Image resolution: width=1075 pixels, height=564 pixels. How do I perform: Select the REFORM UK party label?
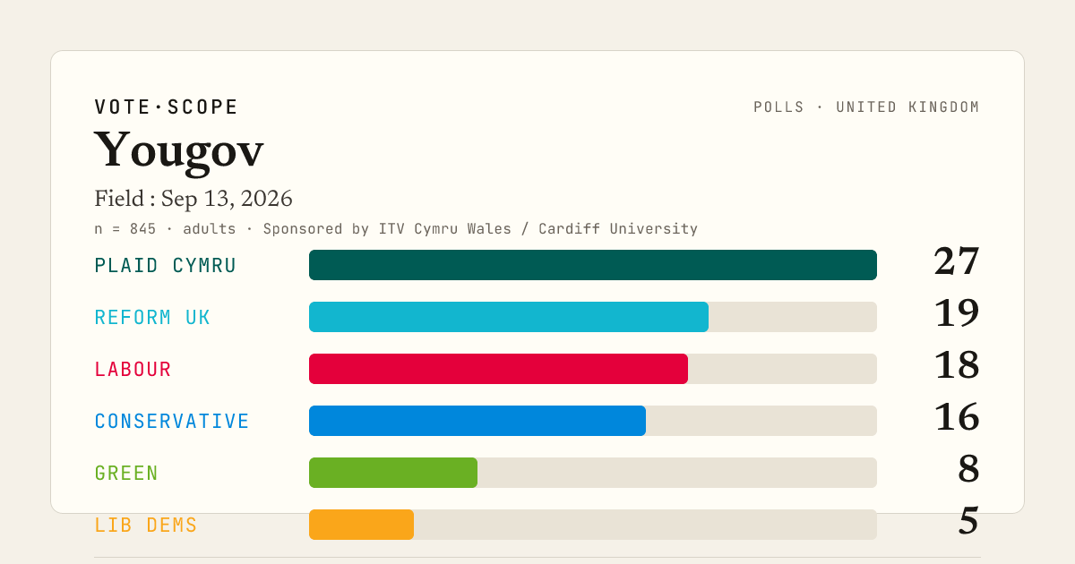tap(152, 318)
